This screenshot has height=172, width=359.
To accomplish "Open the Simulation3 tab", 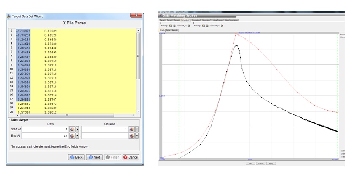I will tap(207, 20).
